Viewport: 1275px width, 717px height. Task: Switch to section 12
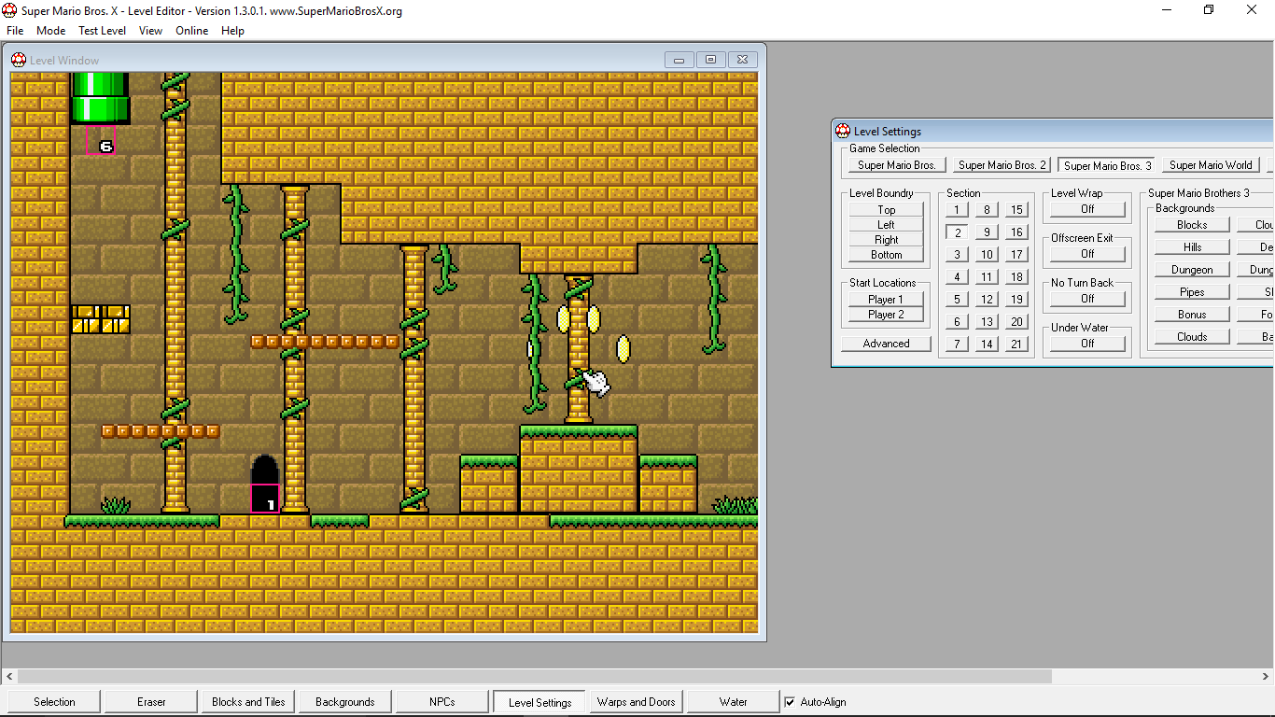pos(987,300)
